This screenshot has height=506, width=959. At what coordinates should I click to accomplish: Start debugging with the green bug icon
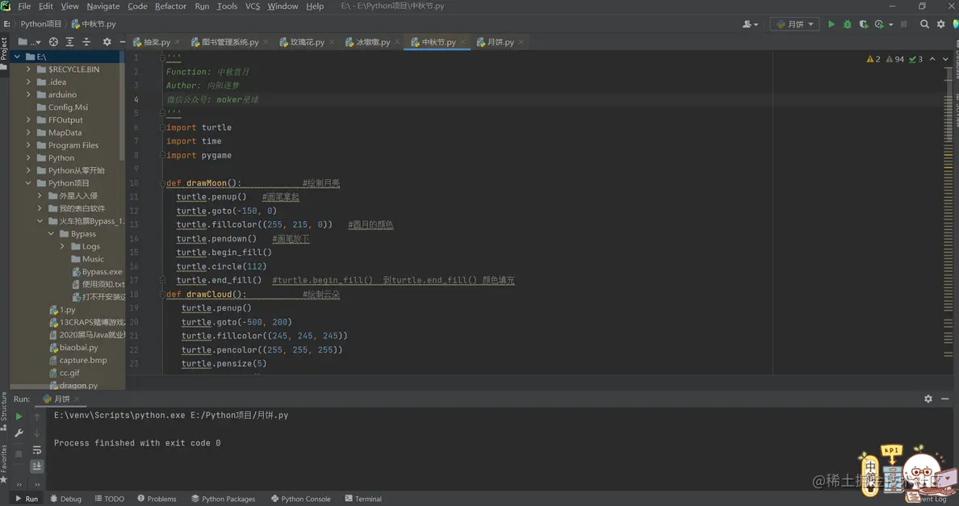[x=847, y=24]
